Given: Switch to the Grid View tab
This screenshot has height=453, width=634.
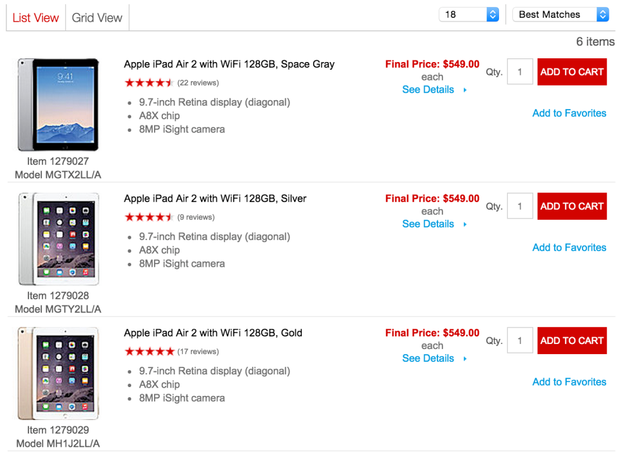Looking at the screenshot, I should (97, 18).
